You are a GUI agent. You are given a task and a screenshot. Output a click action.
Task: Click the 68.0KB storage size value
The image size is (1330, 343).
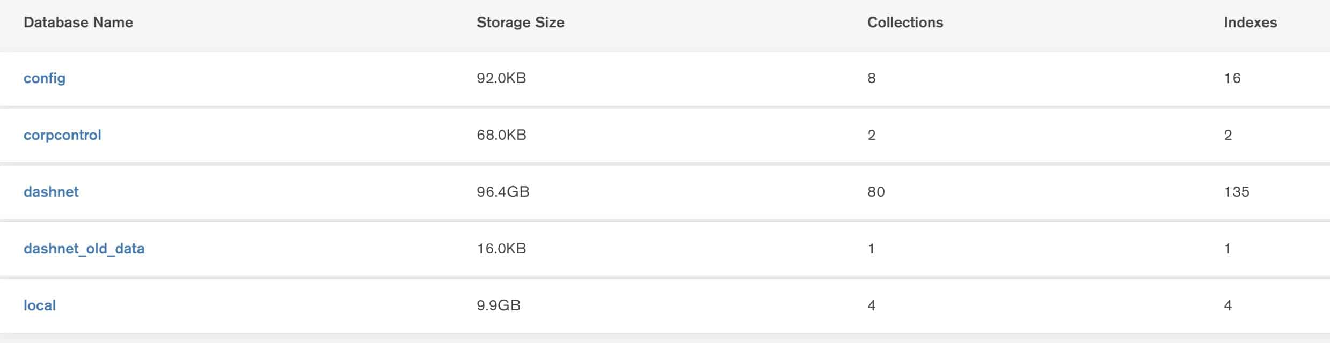click(x=501, y=135)
